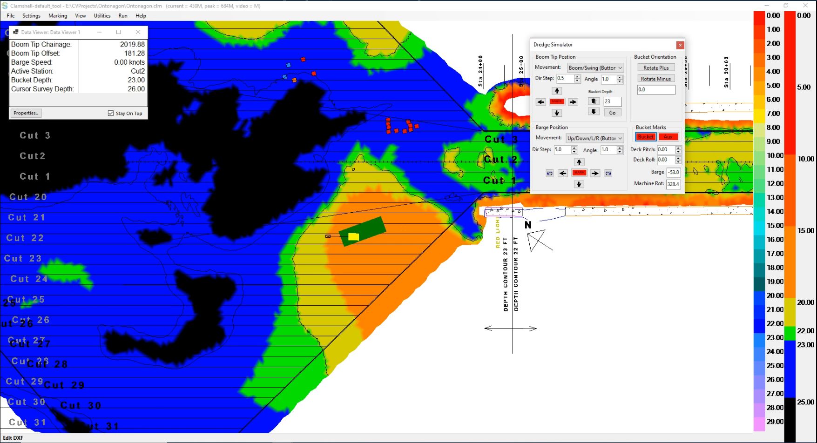This screenshot has height=443, width=817.
Task: Move boom tip down with arrow button
Action: 557,113
